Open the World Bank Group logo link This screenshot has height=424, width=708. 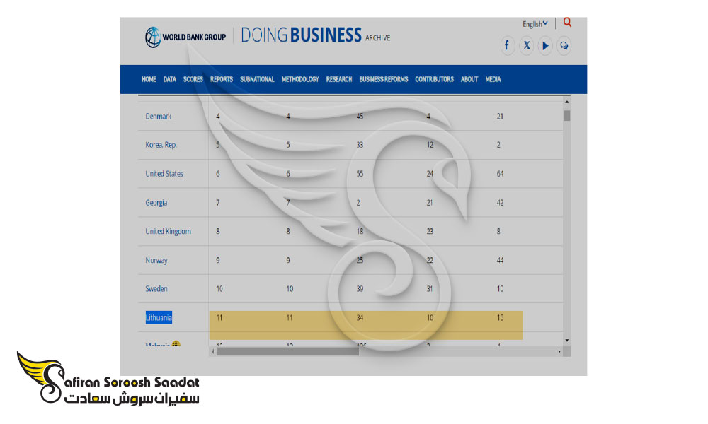(x=185, y=37)
